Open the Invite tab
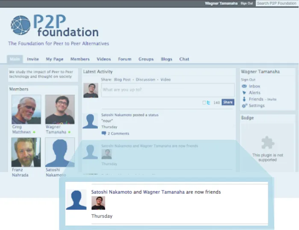The height and width of the screenshot is (230, 299). click(33, 59)
